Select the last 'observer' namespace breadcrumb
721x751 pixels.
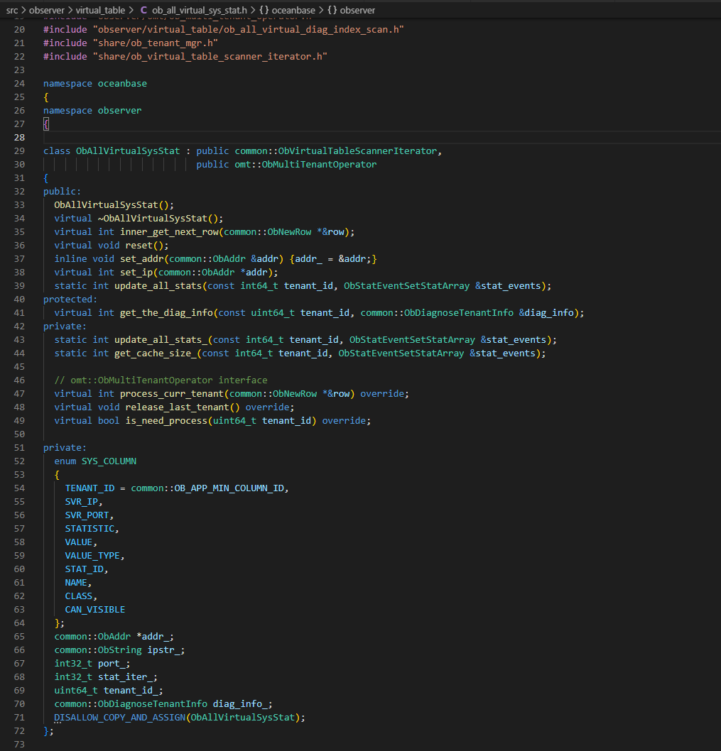click(357, 10)
